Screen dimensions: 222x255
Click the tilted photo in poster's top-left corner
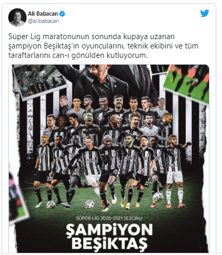[x=40, y=81]
